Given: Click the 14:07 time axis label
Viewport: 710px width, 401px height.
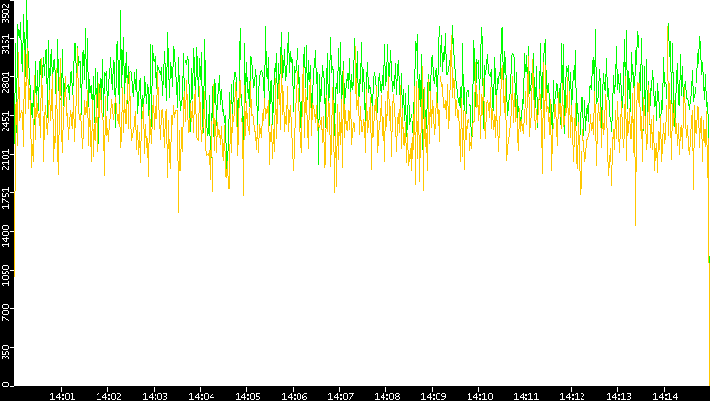Looking at the screenshot, I should pos(340,396).
